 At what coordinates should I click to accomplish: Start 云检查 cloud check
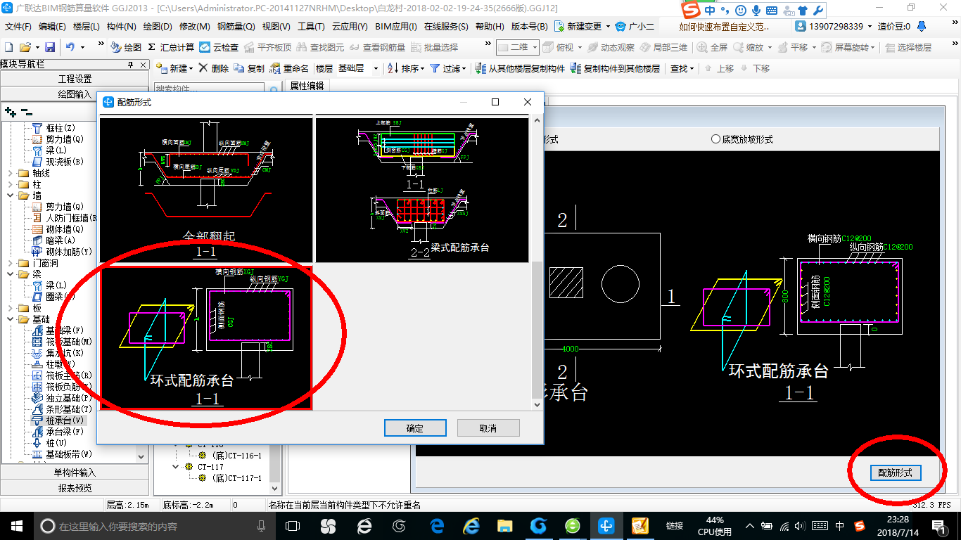click(219, 47)
